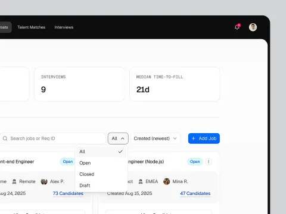Click the 'Engineer (Node.js)' job title

click(146, 162)
